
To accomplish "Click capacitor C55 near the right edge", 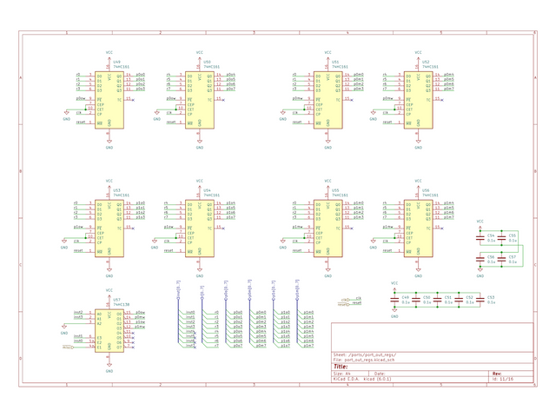I will tap(501, 237).
